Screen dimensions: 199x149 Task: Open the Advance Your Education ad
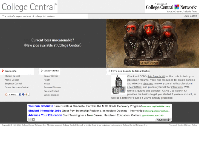pyautogui.click(x=45, y=115)
